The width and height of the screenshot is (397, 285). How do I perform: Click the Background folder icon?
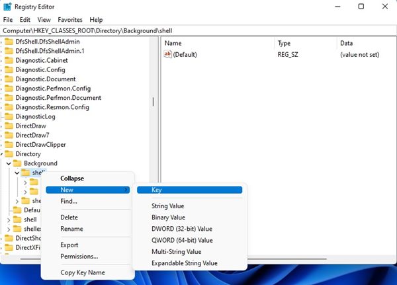coord(17,163)
